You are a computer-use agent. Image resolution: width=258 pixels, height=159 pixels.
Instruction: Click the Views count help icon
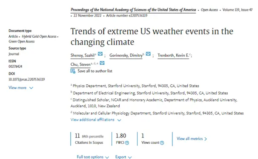pyautogui.click(x=162, y=143)
